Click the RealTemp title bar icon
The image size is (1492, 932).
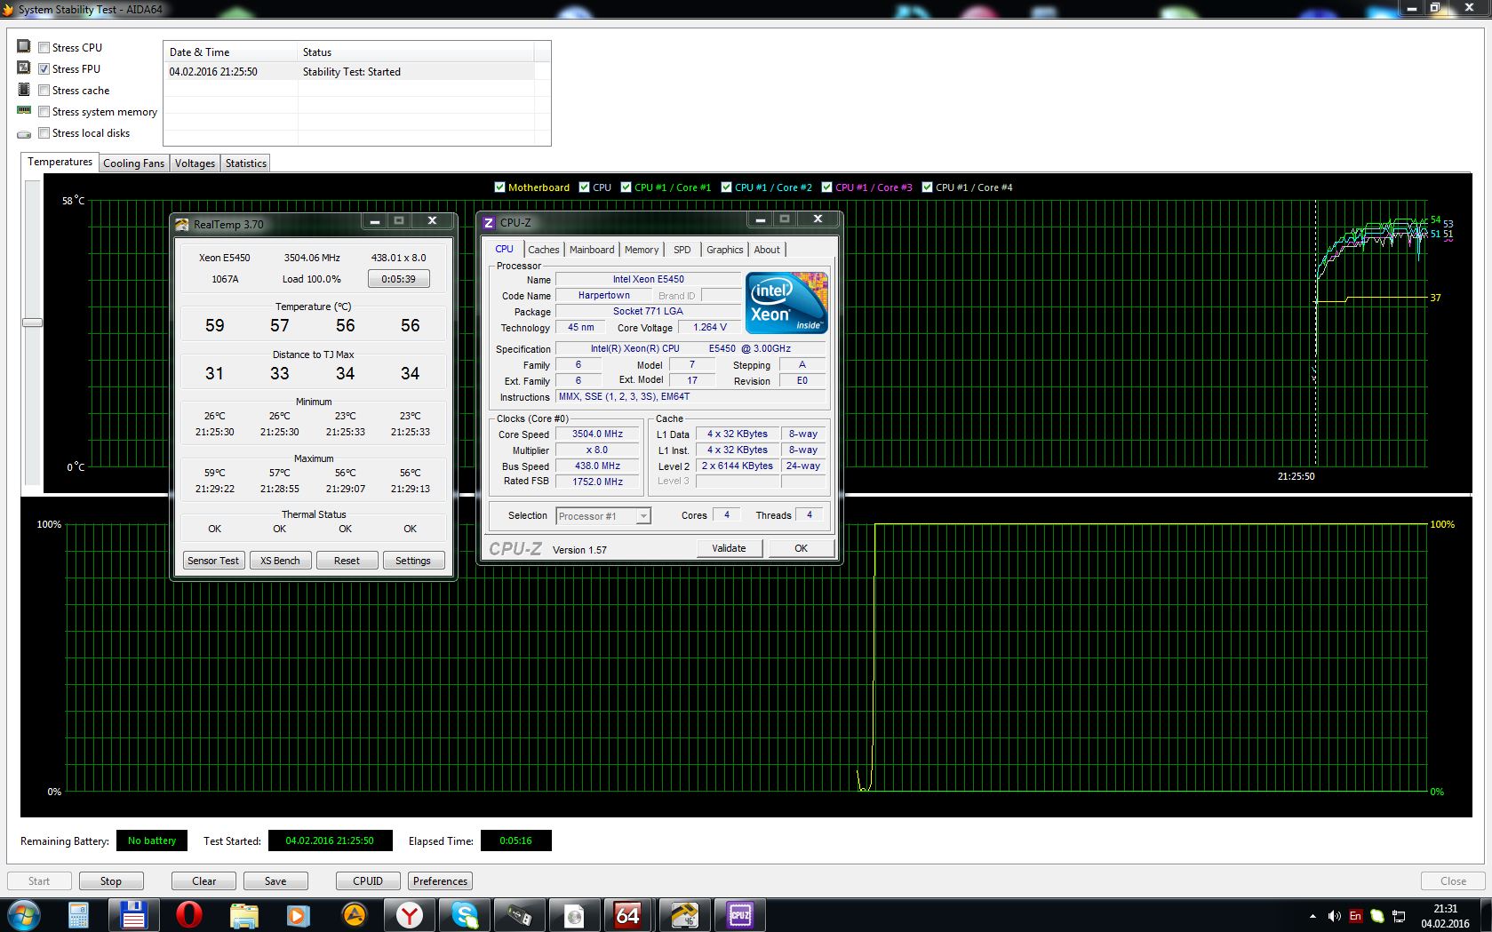click(x=182, y=224)
